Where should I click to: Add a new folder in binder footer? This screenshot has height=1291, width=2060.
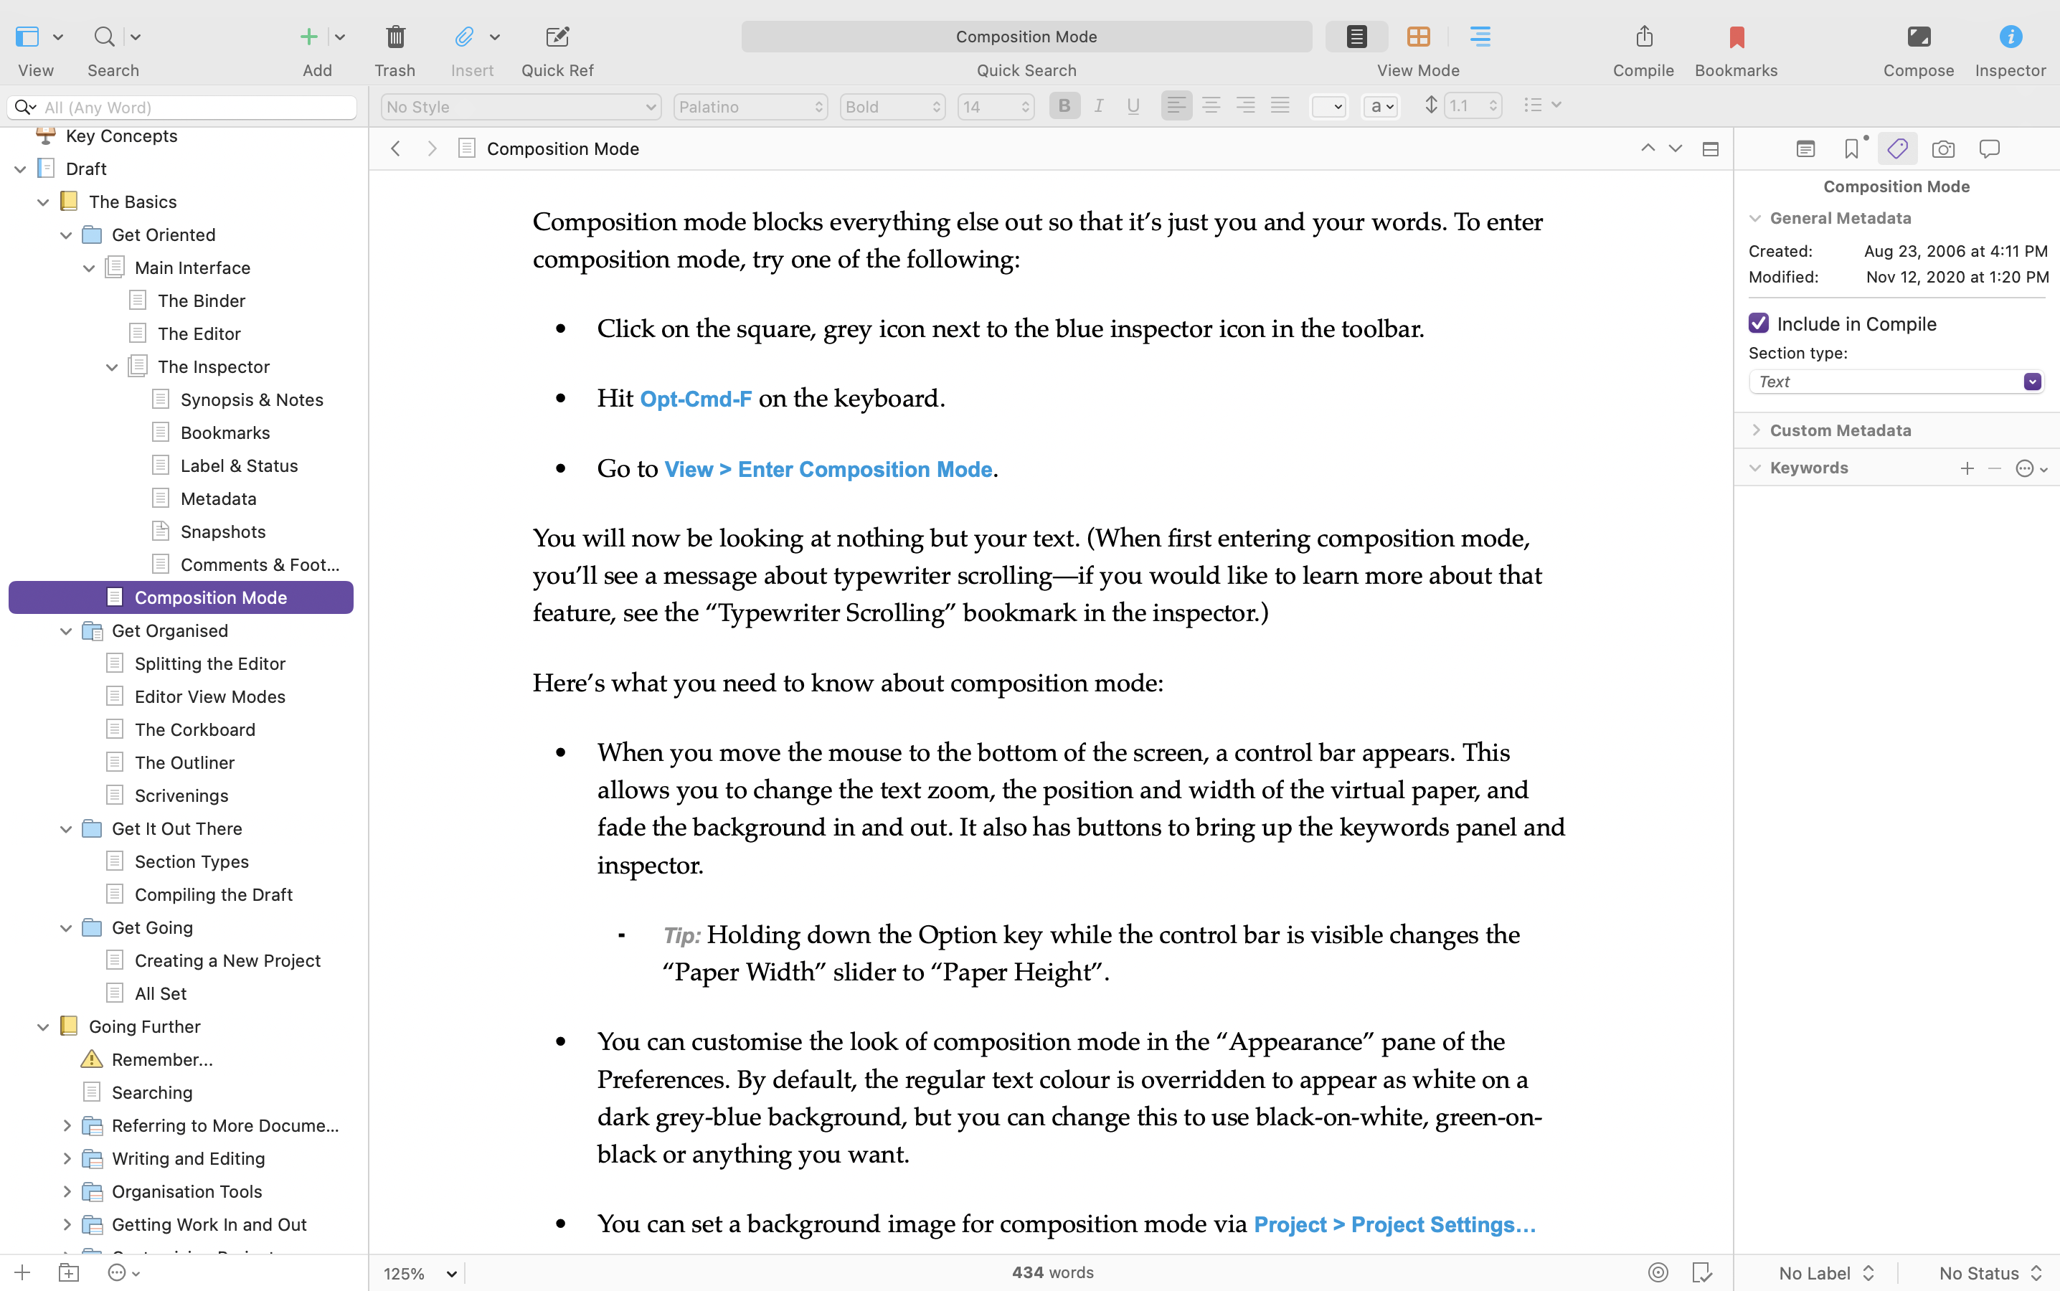[69, 1272]
